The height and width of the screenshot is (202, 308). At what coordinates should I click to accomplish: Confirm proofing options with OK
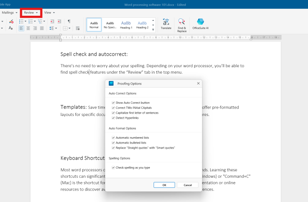click(x=164, y=185)
